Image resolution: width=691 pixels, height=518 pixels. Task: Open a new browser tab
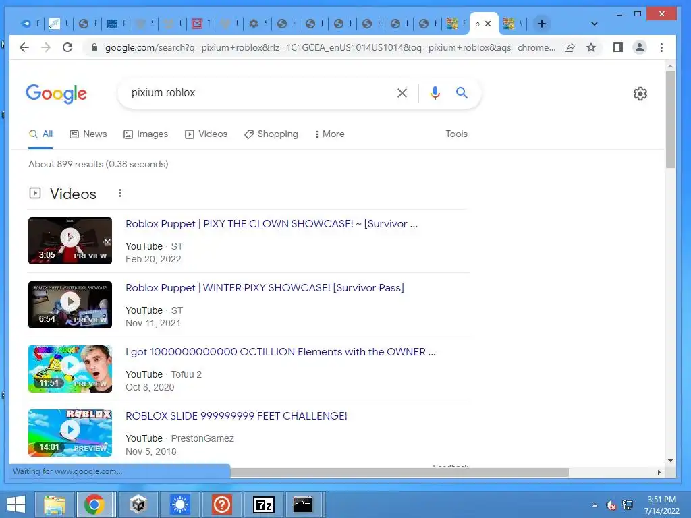tap(542, 24)
